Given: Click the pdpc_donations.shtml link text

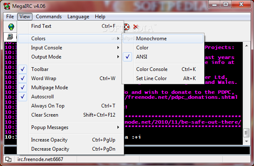Looking at the screenshot, I should (181, 97).
